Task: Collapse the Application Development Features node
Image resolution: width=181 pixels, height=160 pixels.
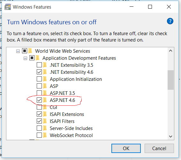Action: coord(25,58)
